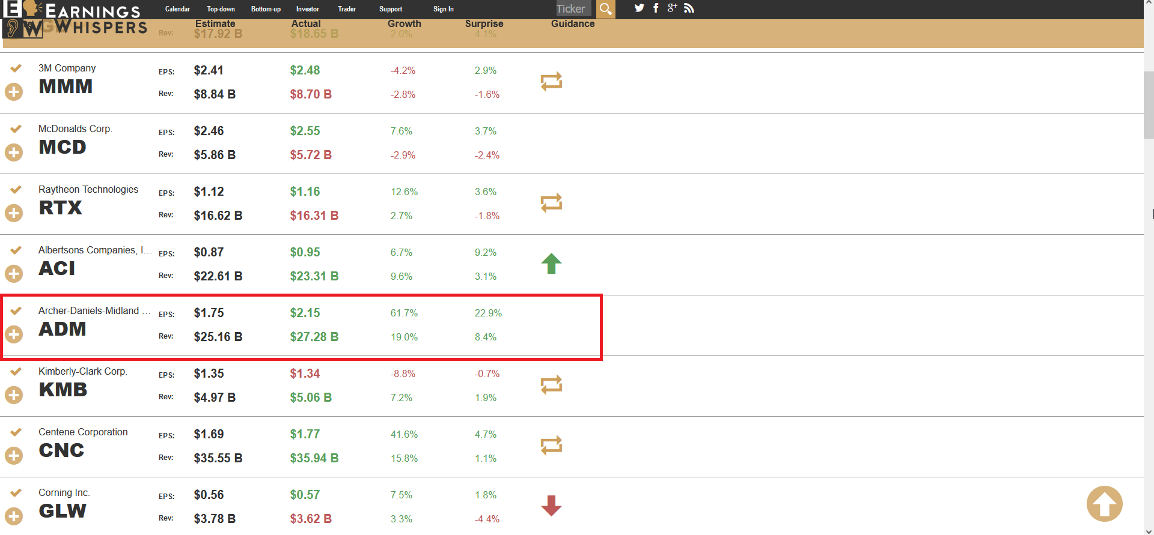The width and height of the screenshot is (1154, 535).
Task: Click the plus icon next to KMB
Action: (x=14, y=395)
